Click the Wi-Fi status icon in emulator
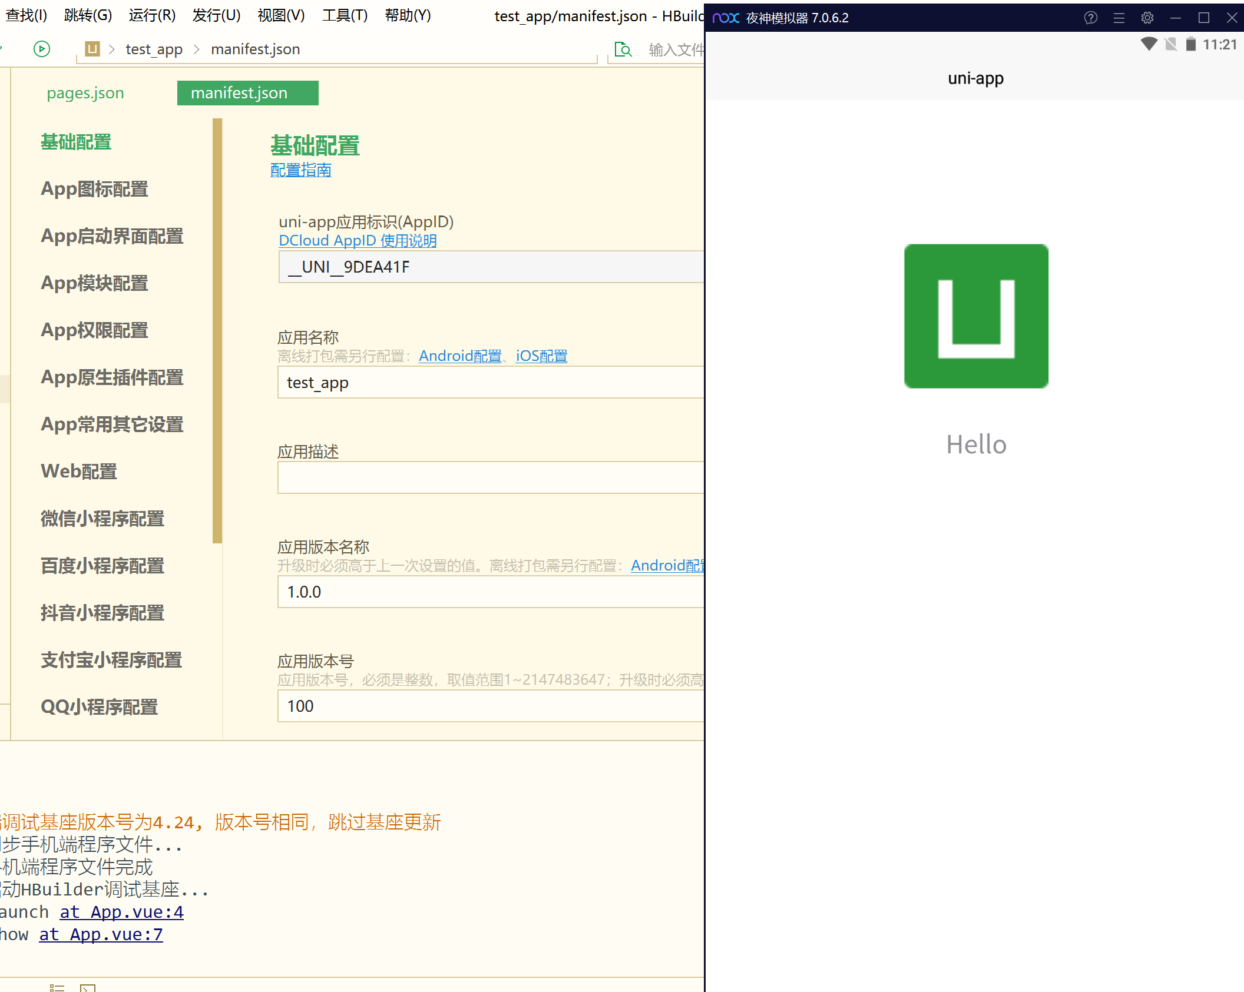Image resolution: width=1244 pixels, height=992 pixels. [x=1149, y=44]
